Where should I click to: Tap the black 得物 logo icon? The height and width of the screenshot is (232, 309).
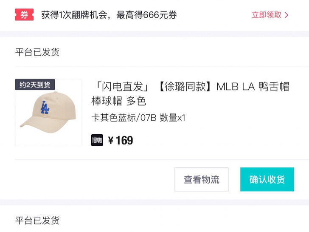(97, 140)
